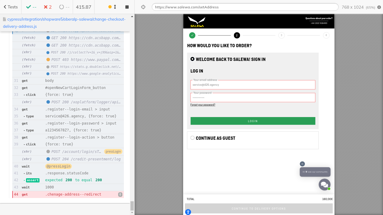This screenshot has width=383, height=215.
Task: Click the password input field
Action: [x=253, y=98]
